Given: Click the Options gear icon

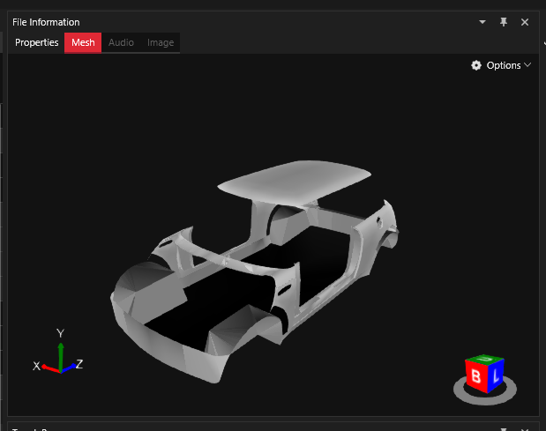Looking at the screenshot, I should click(476, 65).
